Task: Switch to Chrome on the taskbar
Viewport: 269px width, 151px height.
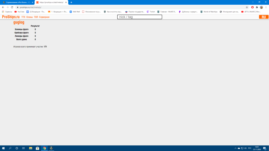Action: click(x=44, y=148)
